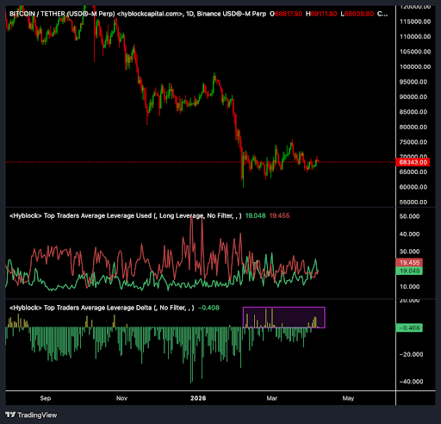Click the 110000.00 price axis label

pos(415,37)
